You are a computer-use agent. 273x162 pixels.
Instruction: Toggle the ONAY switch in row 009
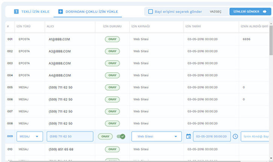tap(121, 136)
